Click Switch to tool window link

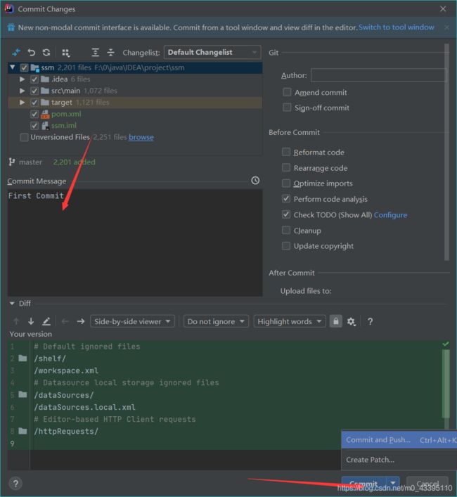[x=396, y=27]
